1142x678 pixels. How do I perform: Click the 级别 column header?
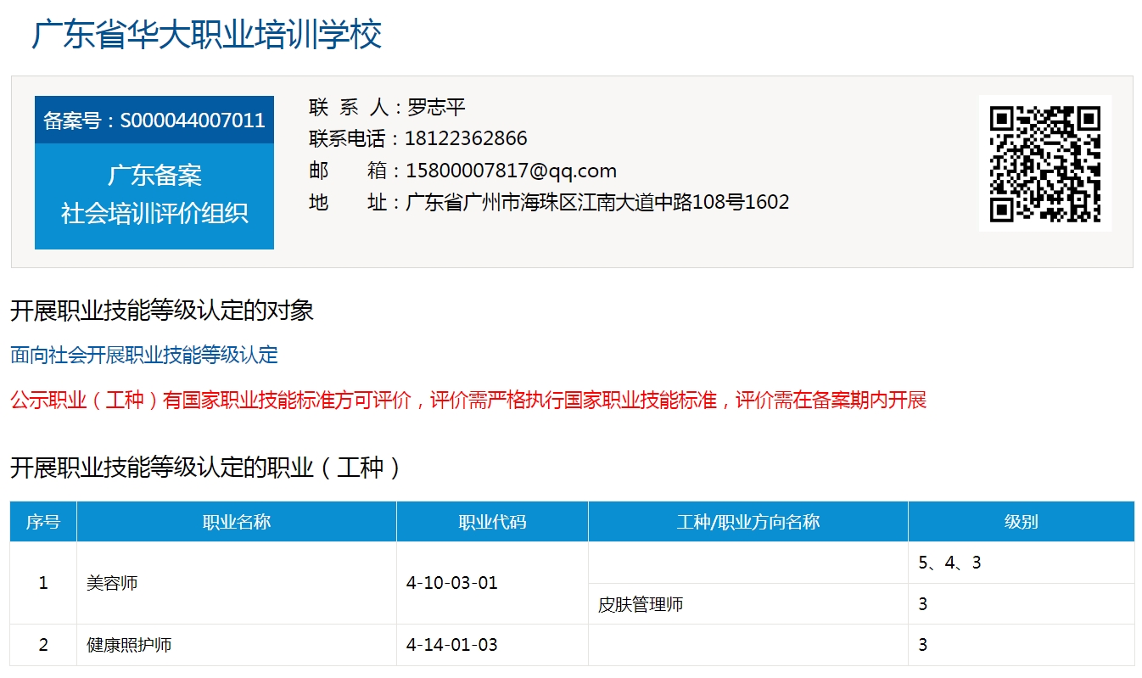point(1021,521)
